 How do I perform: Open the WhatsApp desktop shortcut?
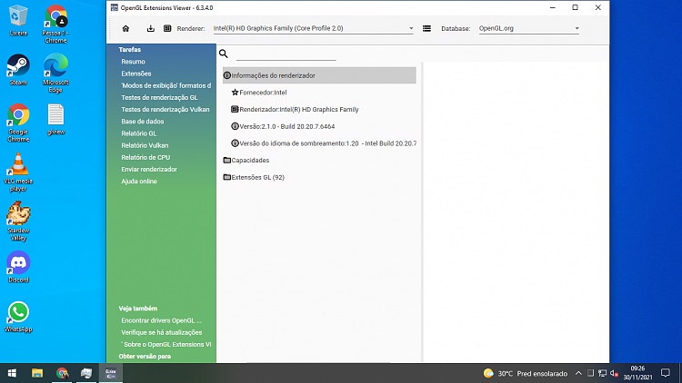coord(18,317)
